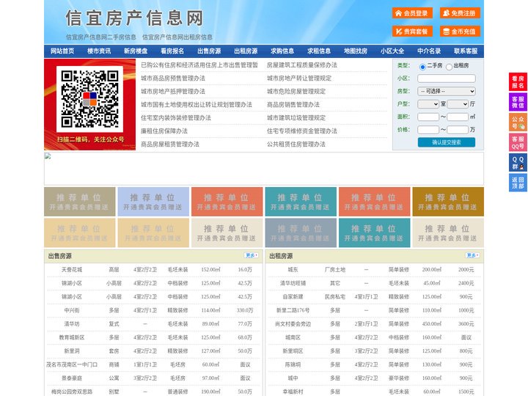
Task: Open the 楼市资讯 navigation item
Action: point(99,51)
